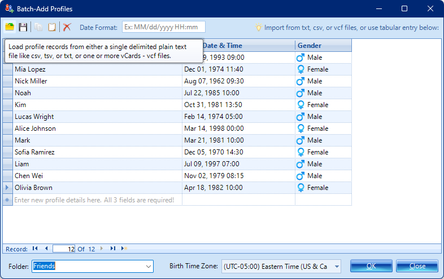Expand the Birth Time Zone dropdown
This screenshot has height=279, width=444.
337,266
